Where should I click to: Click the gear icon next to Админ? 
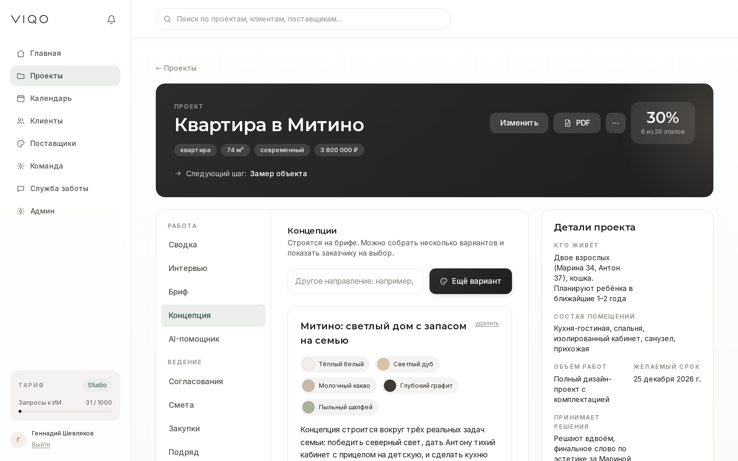pos(21,211)
